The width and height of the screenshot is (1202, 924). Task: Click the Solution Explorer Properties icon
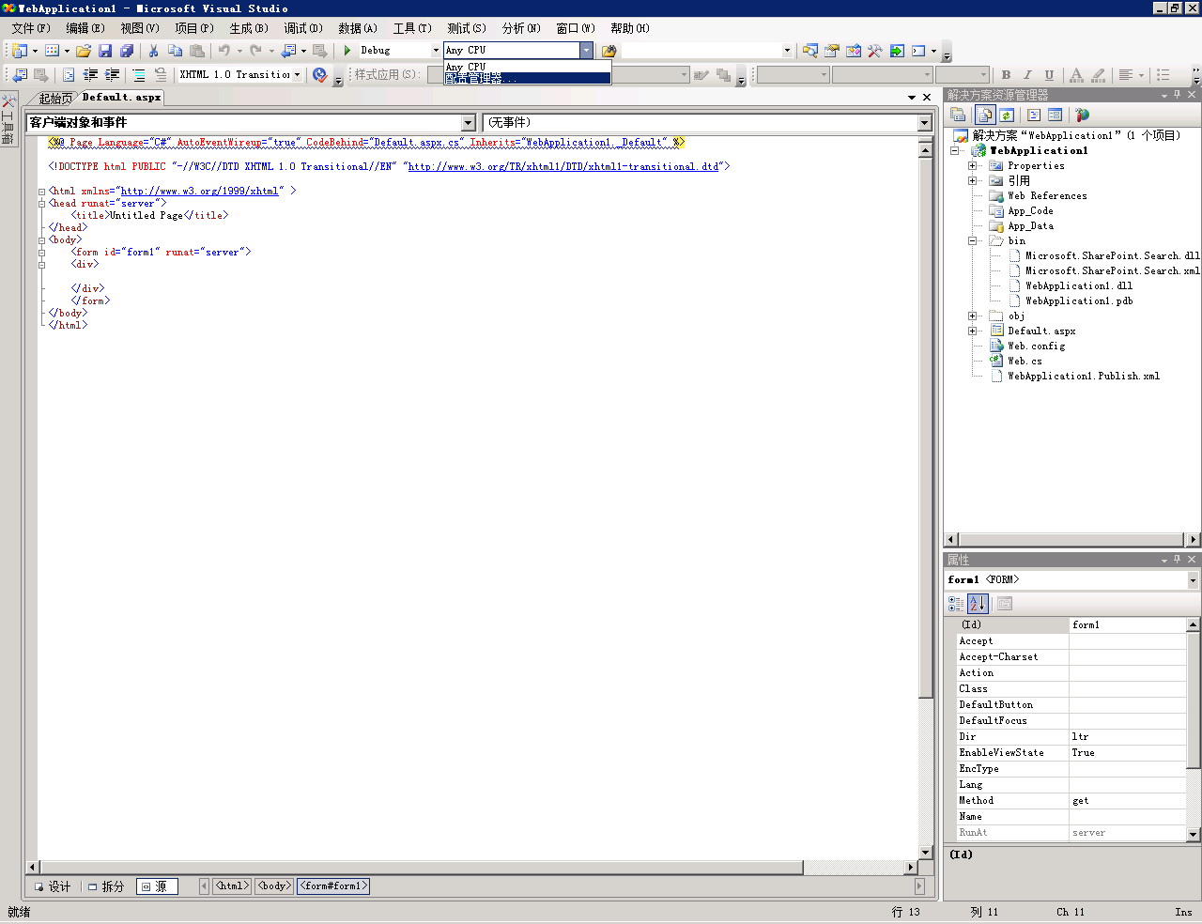(958, 115)
